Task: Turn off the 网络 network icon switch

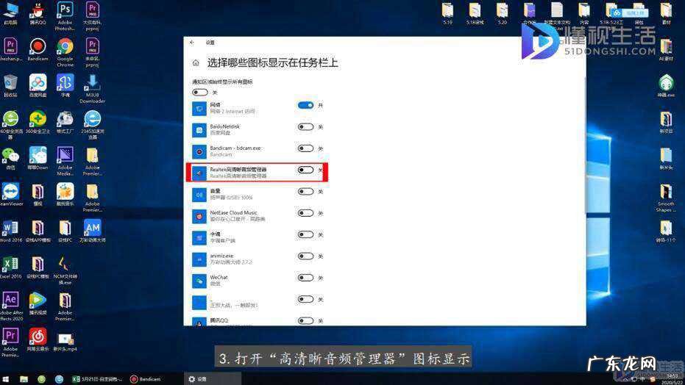Action: pos(305,105)
